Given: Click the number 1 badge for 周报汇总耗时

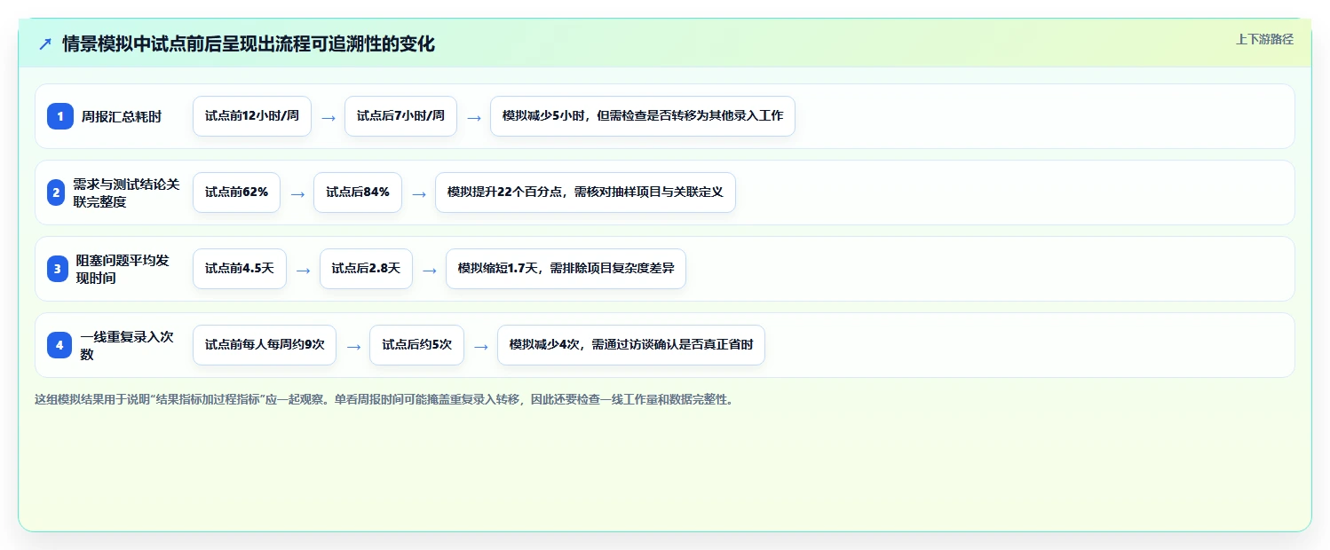Looking at the screenshot, I should [x=60, y=116].
